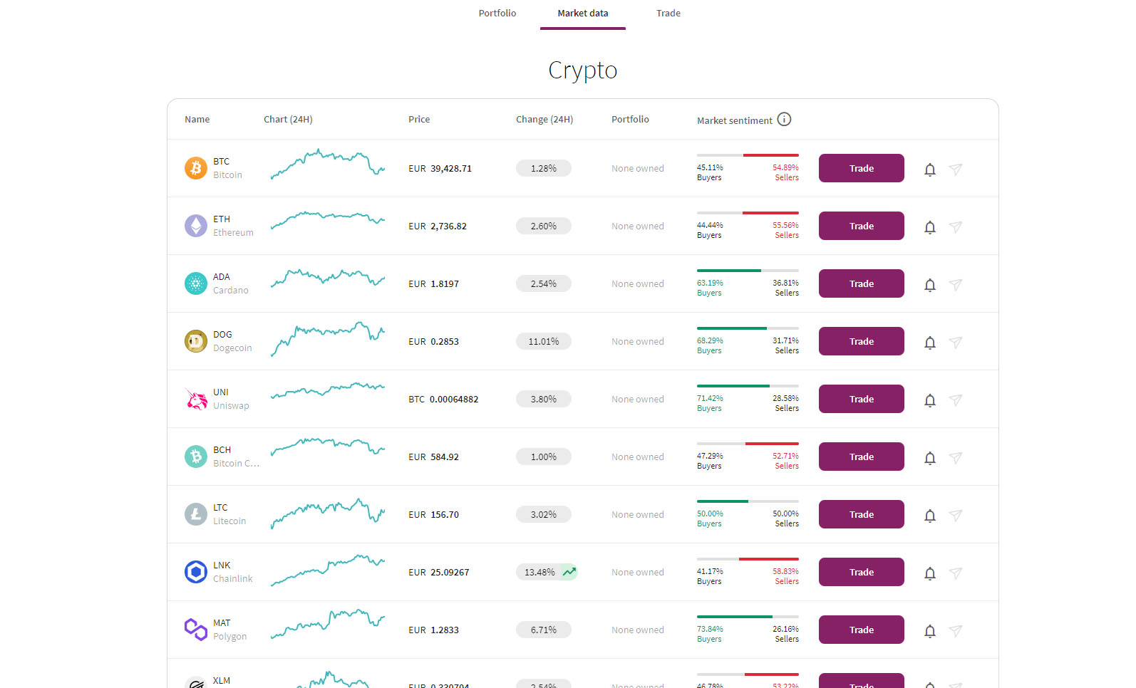Click the Change (24H) column header
Screen dimensions: 1136x688
click(x=544, y=120)
